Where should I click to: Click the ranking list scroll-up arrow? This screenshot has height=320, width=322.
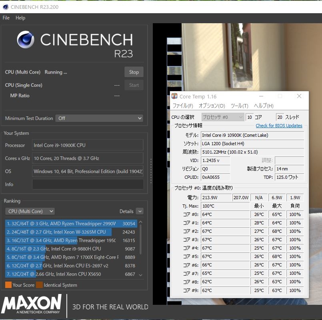[141, 222]
